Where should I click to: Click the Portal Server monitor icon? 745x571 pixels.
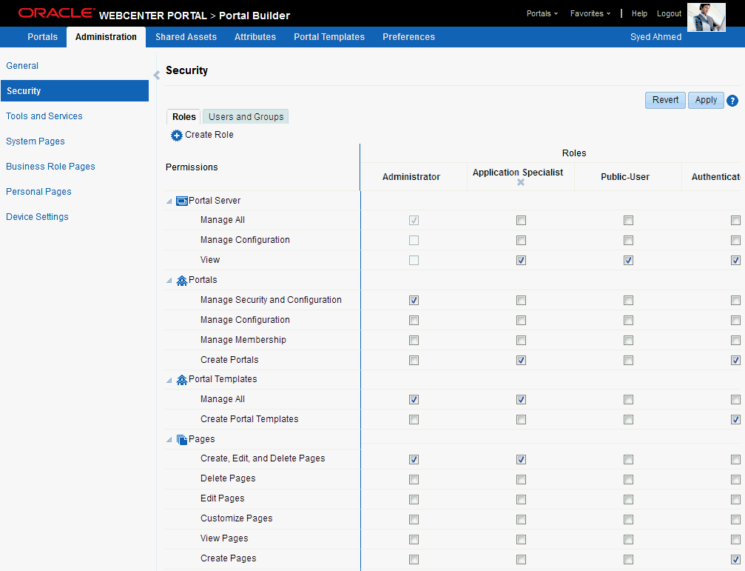point(181,201)
